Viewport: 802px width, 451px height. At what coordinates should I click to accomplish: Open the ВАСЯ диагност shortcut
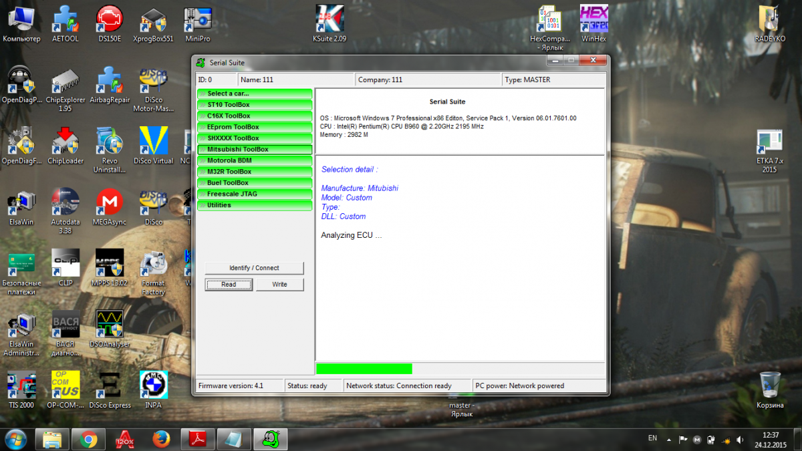click(x=65, y=333)
